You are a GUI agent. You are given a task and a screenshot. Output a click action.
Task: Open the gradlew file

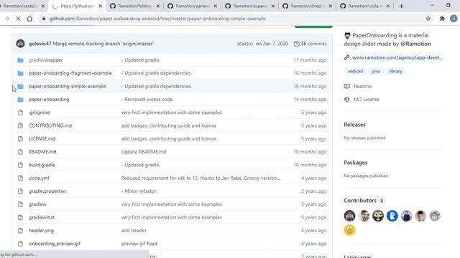[x=37, y=204]
